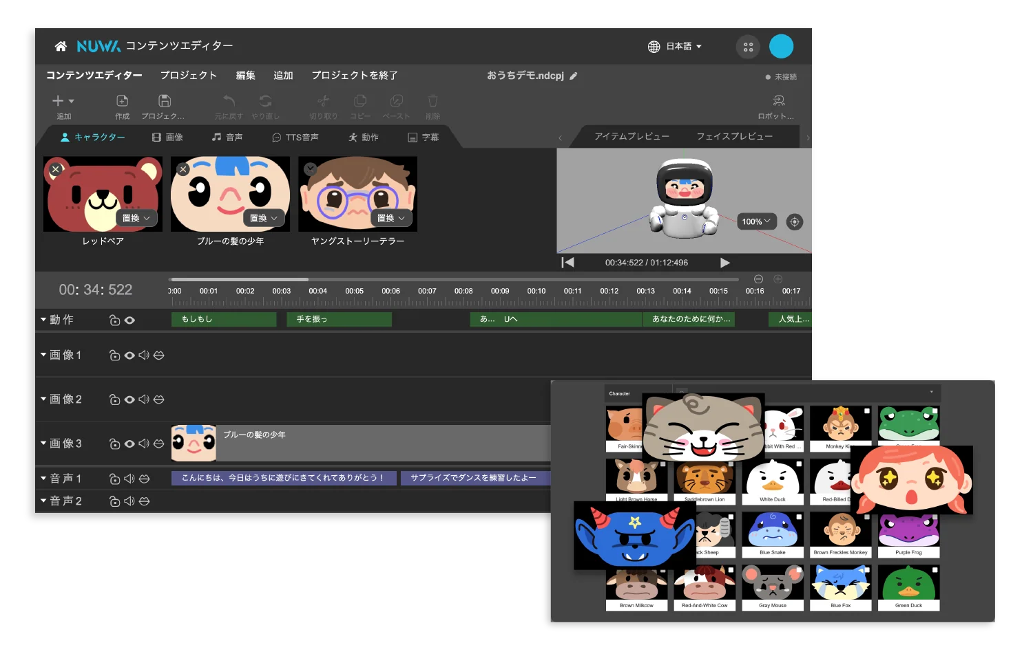Collapse the 画像2 track triangle
Screen dimensions: 1033x645
[x=43, y=399]
